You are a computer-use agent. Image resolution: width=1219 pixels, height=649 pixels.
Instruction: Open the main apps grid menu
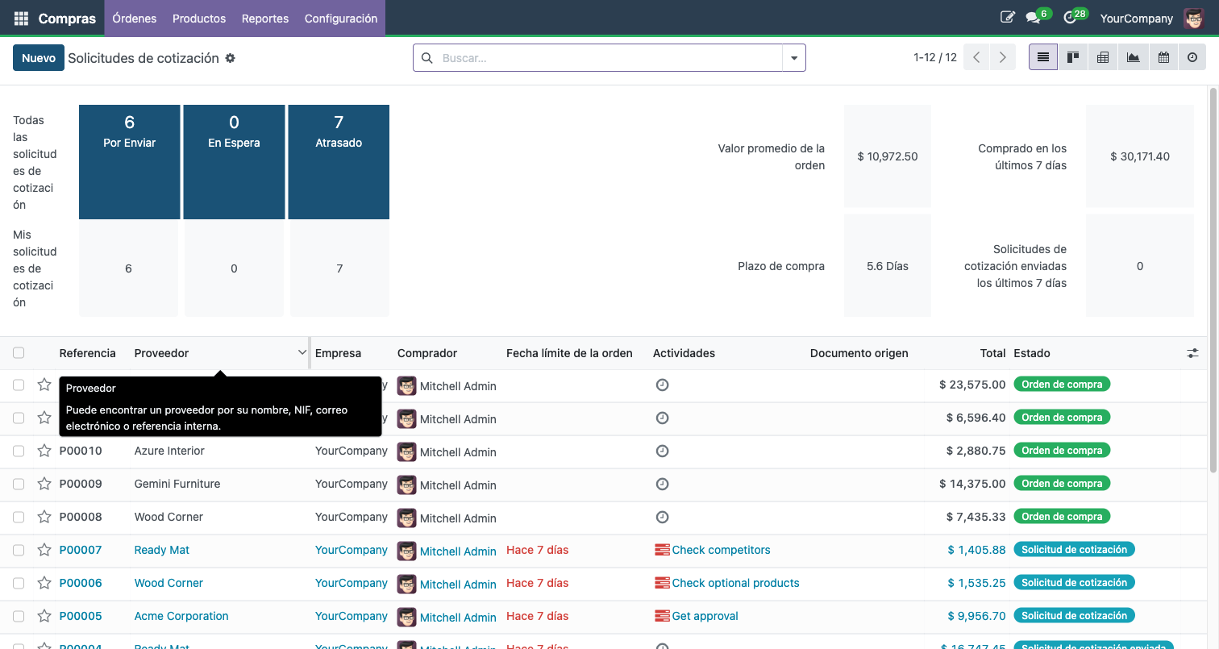tap(21, 18)
